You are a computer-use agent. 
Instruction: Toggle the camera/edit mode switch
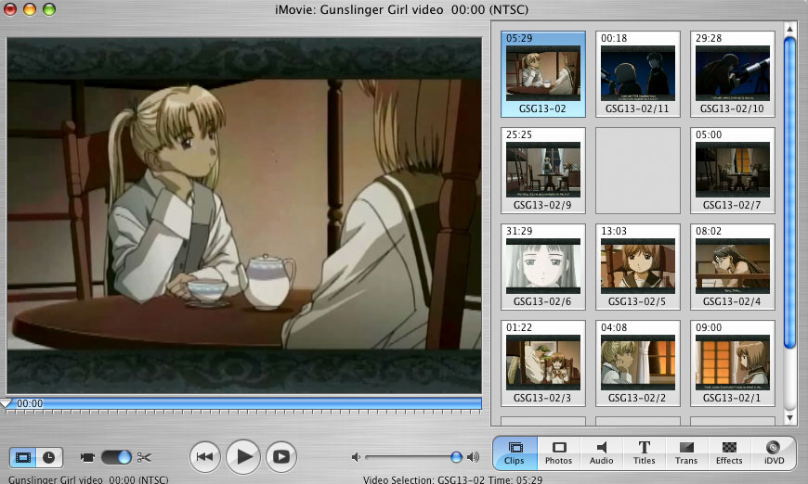point(116,457)
